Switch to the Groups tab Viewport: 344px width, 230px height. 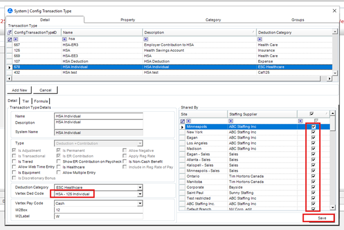pyautogui.click(x=298, y=20)
